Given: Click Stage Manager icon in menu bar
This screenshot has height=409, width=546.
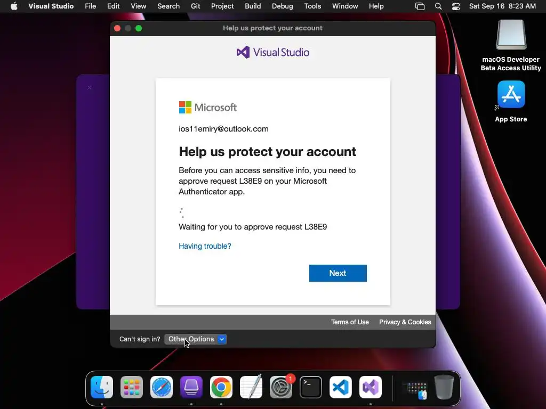Looking at the screenshot, I should [x=420, y=6].
